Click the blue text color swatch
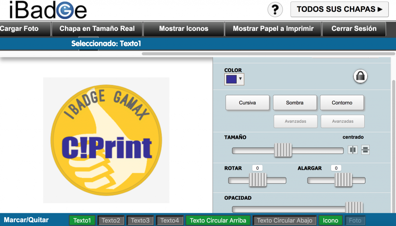Screen dimensions: 396x226 (x=231, y=79)
